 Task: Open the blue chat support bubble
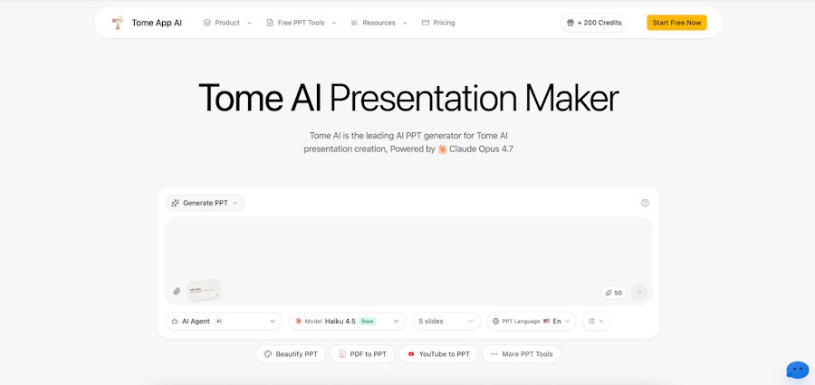(797, 371)
